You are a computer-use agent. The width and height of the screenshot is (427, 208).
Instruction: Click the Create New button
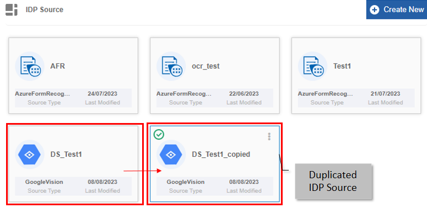397,9
